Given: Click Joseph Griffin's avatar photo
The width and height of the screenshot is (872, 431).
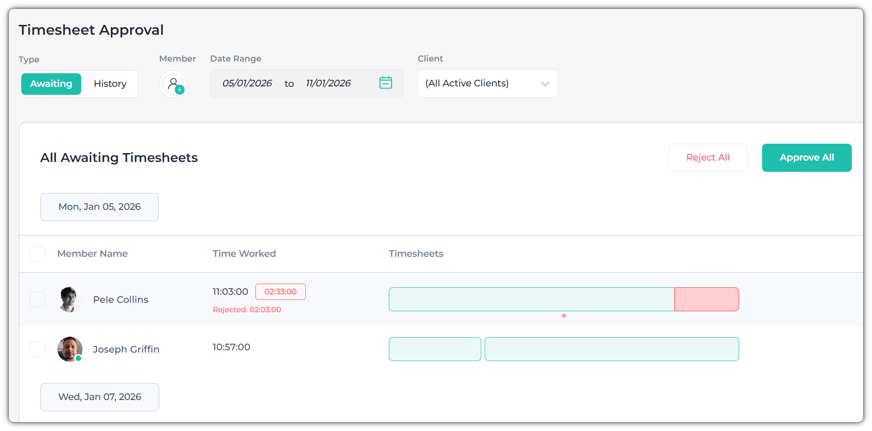Looking at the screenshot, I should [70, 349].
